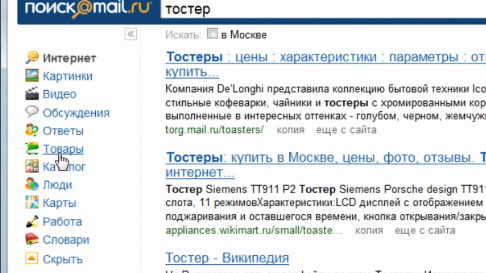The image size is (486, 273).
Task: Open 'Тостеры : цены : характеристики' result
Action: pyautogui.click(x=326, y=64)
